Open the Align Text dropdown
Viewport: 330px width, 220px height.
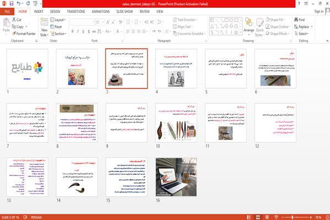(x=182, y=26)
